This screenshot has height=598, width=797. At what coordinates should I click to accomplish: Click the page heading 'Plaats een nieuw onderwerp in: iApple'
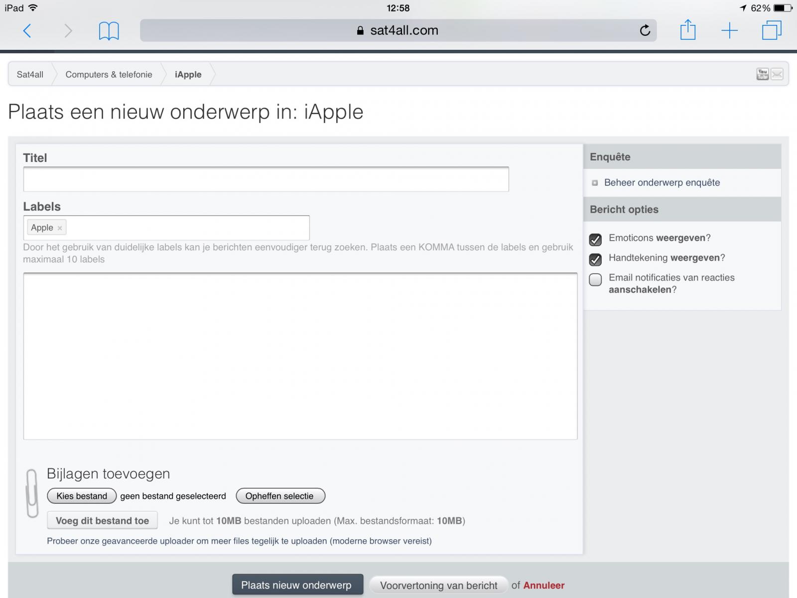(186, 112)
